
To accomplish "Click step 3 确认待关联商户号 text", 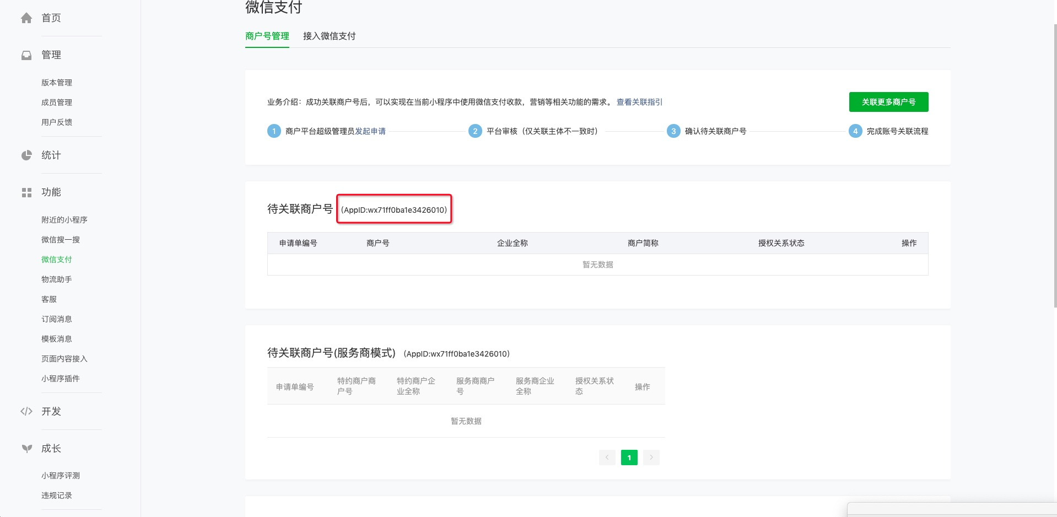I will 716,131.
